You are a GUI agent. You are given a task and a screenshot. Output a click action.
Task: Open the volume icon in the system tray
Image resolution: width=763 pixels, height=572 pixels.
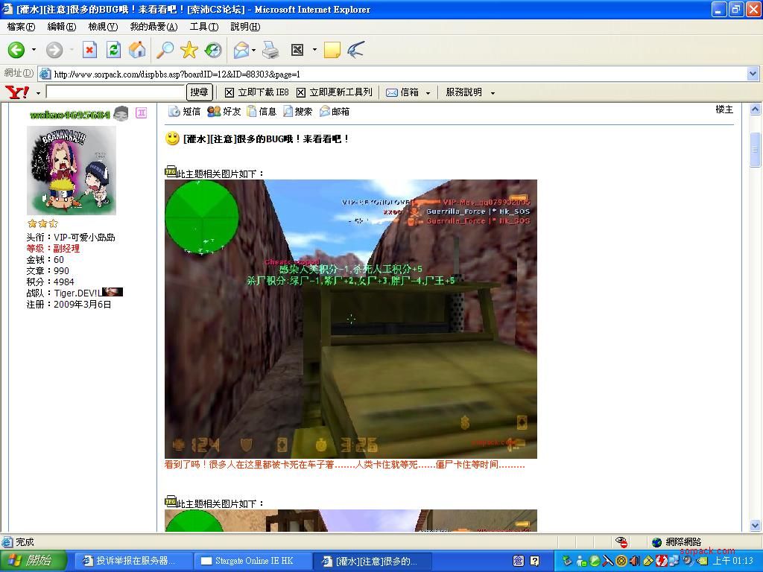pyautogui.click(x=634, y=561)
